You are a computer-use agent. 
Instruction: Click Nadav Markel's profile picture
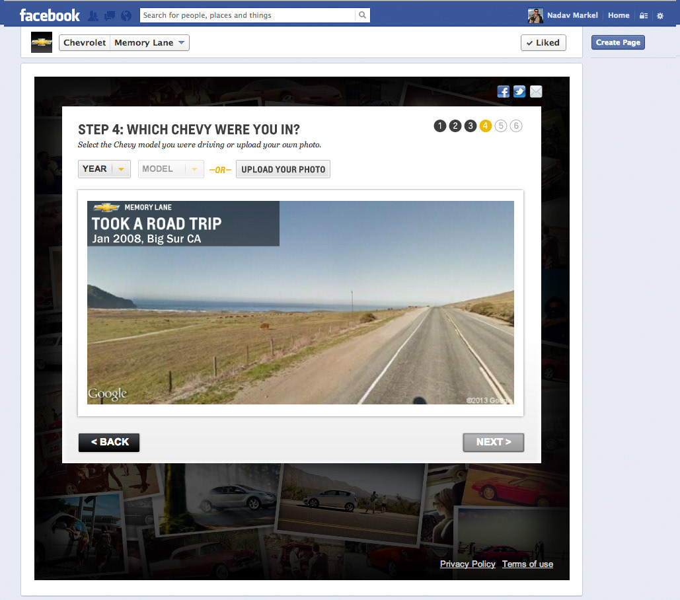(535, 16)
